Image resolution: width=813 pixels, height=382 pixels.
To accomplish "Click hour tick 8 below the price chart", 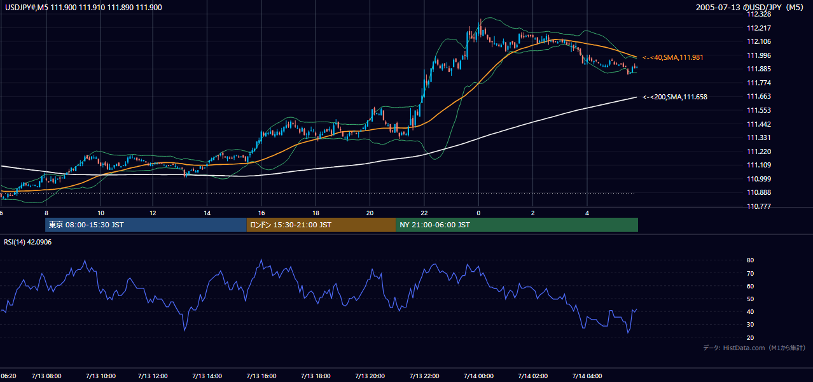I will [46, 212].
